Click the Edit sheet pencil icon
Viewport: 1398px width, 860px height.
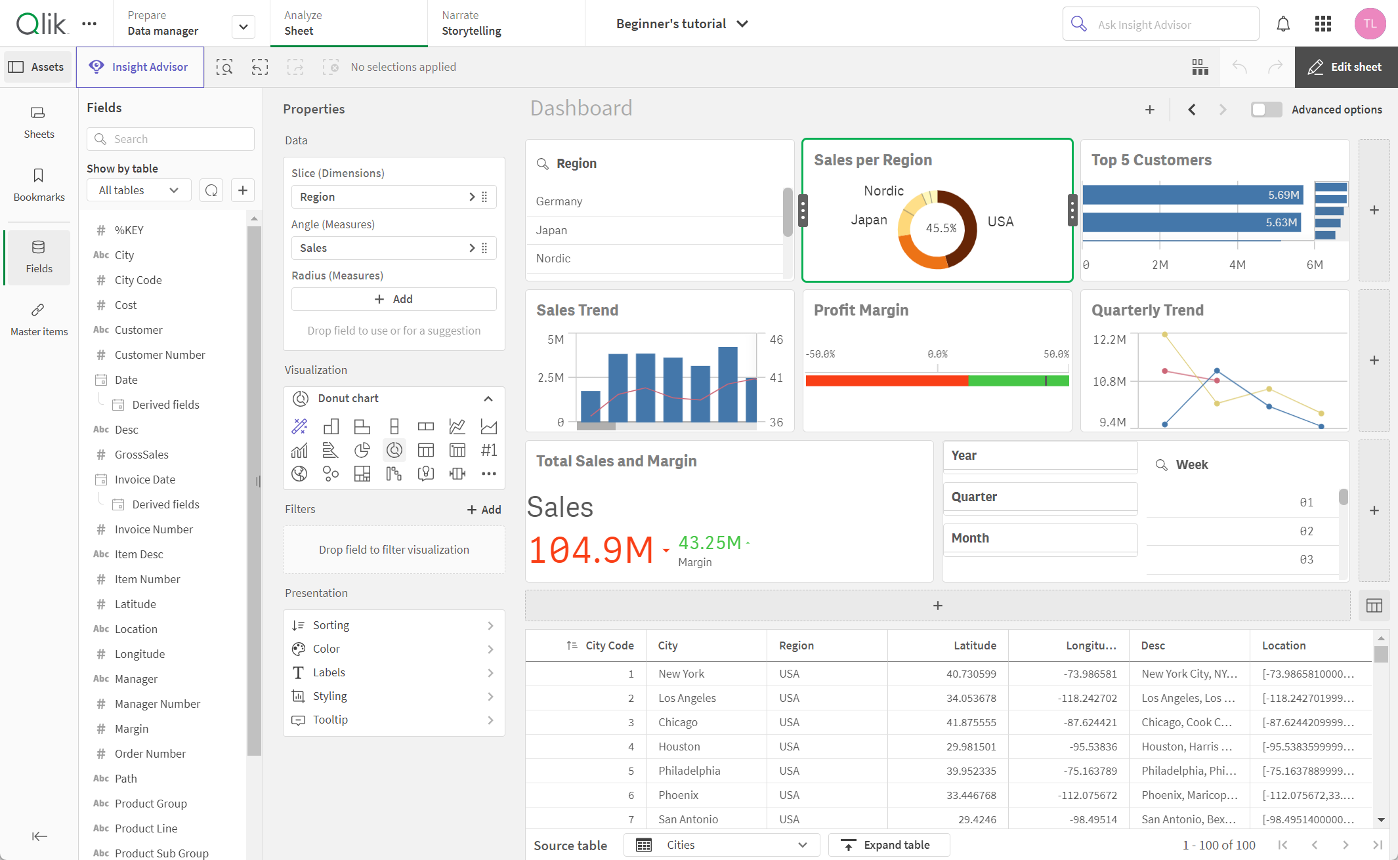1316,67
